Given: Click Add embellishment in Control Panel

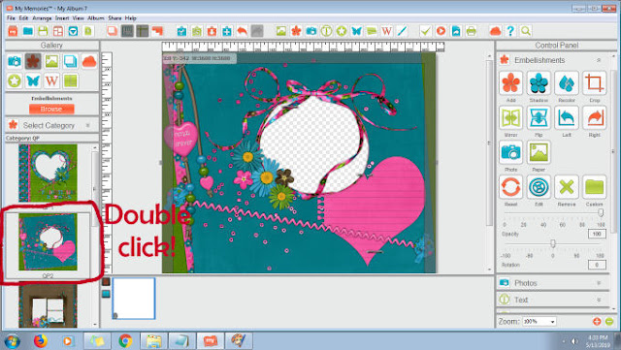Looking at the screenshot, I should click(511, 83).
